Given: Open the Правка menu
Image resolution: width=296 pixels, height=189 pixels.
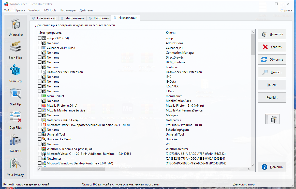Looking at the screenshot, I should tap(20, 10).
